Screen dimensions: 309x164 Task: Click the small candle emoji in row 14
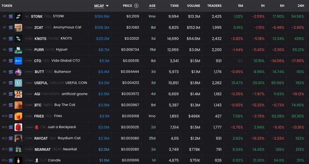[x=36, y=160]
